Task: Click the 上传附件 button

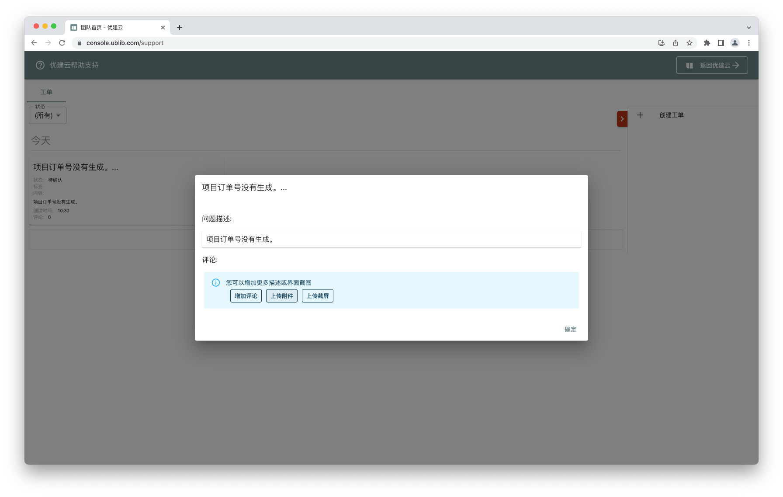Action: pyautogui.click(x=281, y=296)
